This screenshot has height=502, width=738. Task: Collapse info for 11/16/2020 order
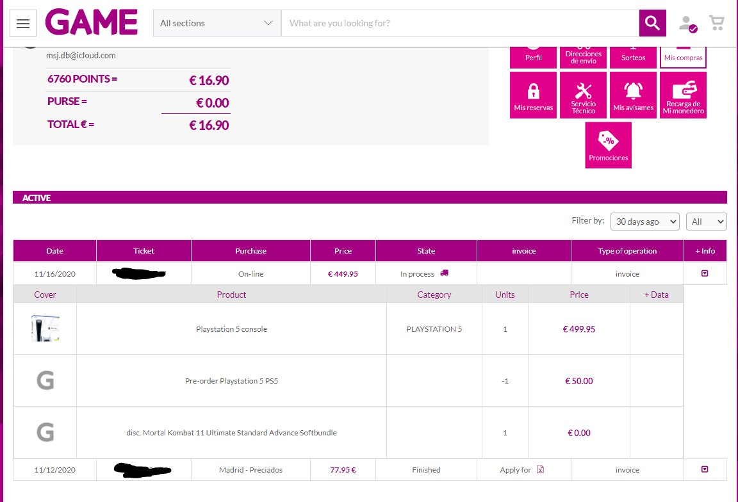click(x=705, y=273)
